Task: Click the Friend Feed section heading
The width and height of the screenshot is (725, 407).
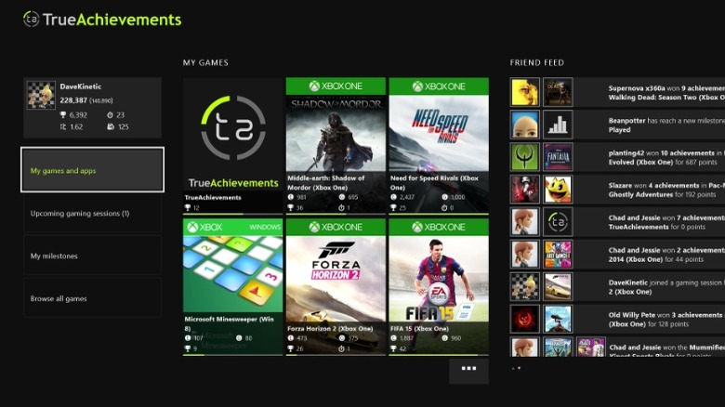Action: point(537,62)
